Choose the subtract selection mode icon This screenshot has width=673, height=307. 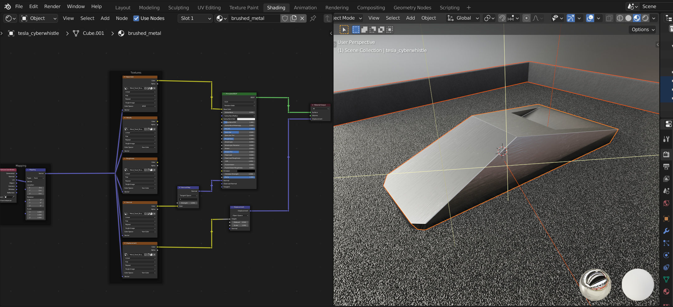coord(373,30)
